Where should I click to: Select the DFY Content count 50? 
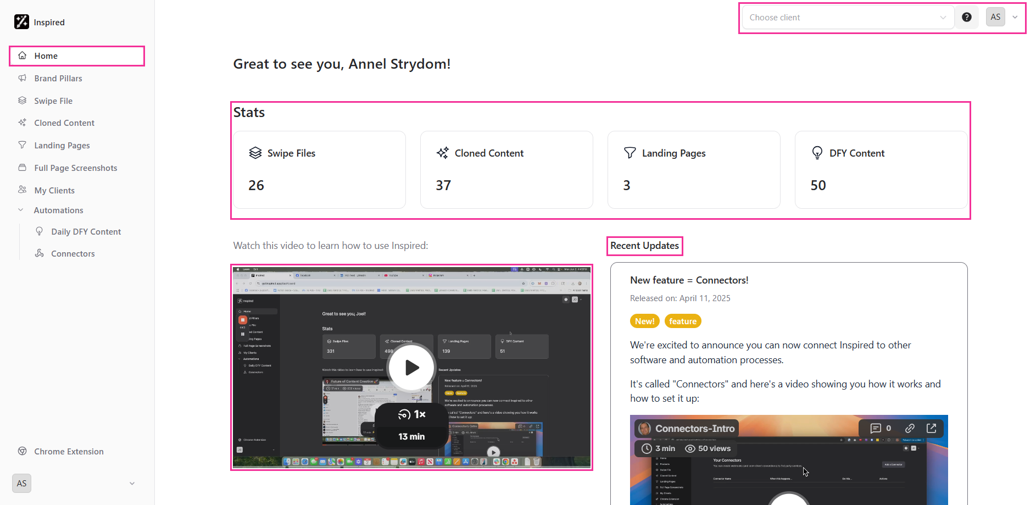point(818,186)
